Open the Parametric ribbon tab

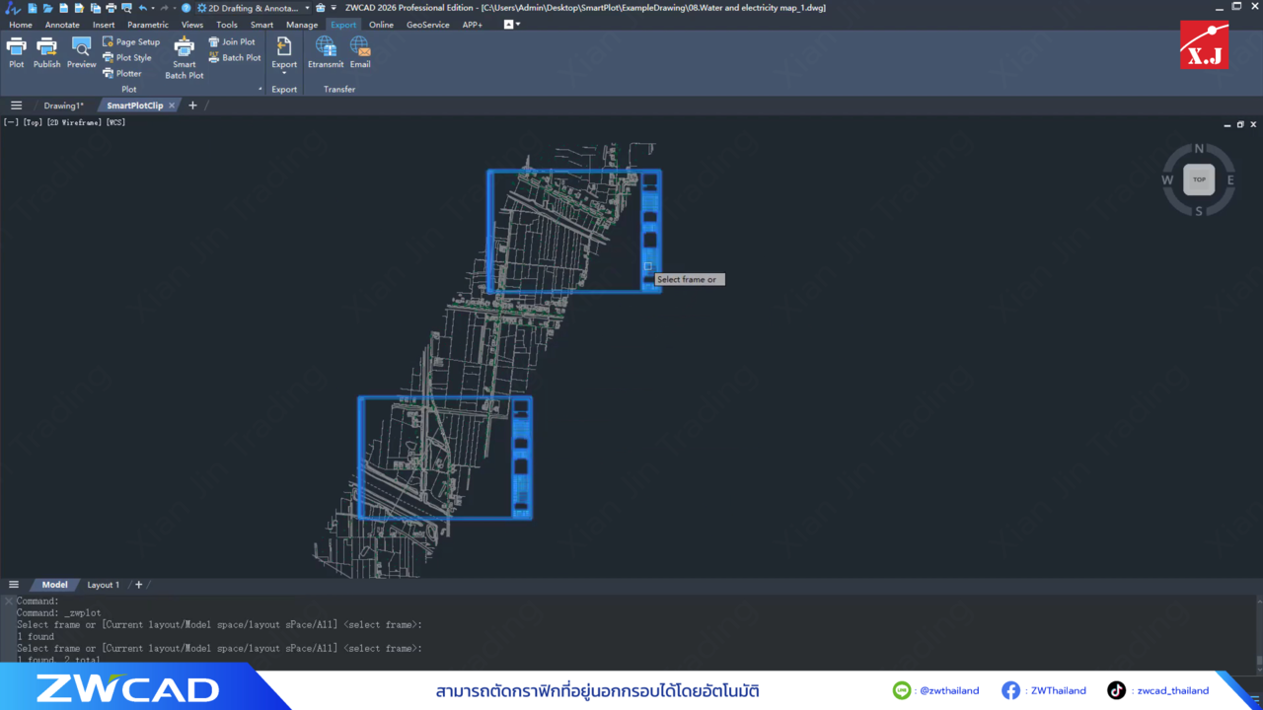click(148, 25)
